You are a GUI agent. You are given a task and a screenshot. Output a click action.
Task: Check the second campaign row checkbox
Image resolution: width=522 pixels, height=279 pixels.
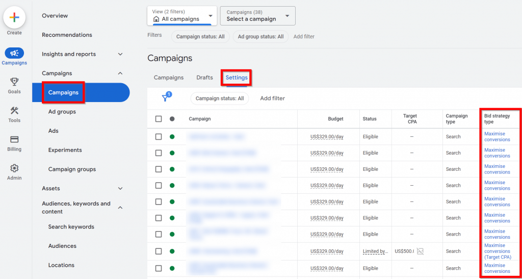click(x=159, y=153)
